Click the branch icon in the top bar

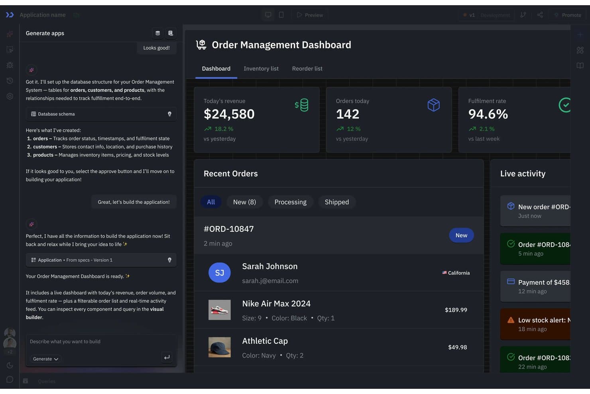pyautogui.click(x=523, y=15)
